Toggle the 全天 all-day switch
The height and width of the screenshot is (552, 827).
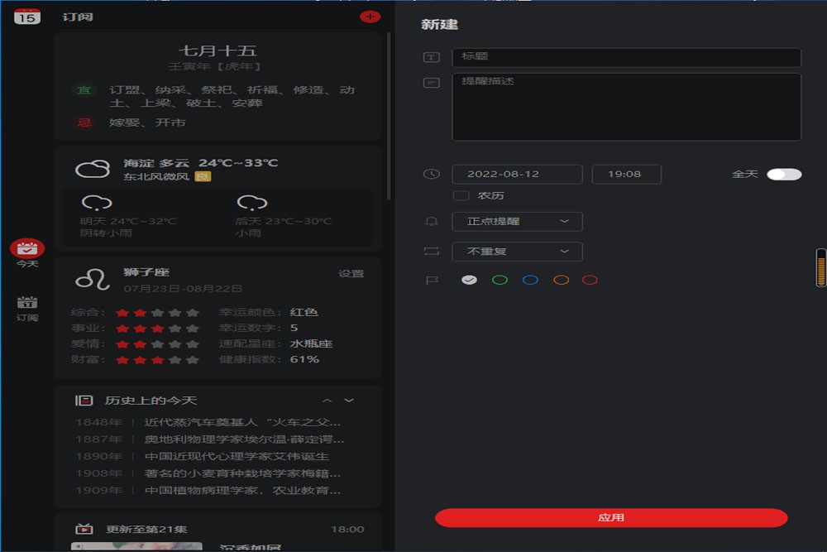pyautogui.click(x=784, y=174)
